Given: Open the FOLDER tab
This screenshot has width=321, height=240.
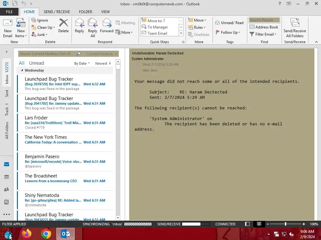Looking at the screenshot, I should pos(86,12).
